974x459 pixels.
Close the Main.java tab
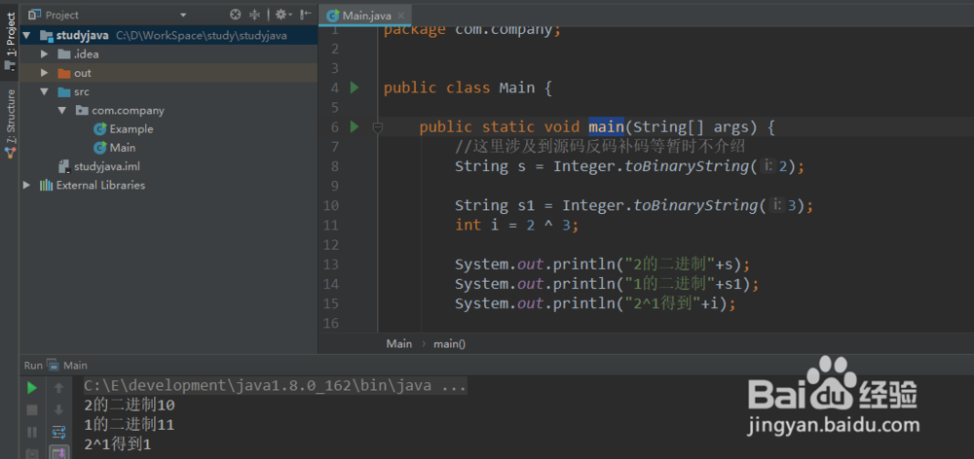point(401,17)
